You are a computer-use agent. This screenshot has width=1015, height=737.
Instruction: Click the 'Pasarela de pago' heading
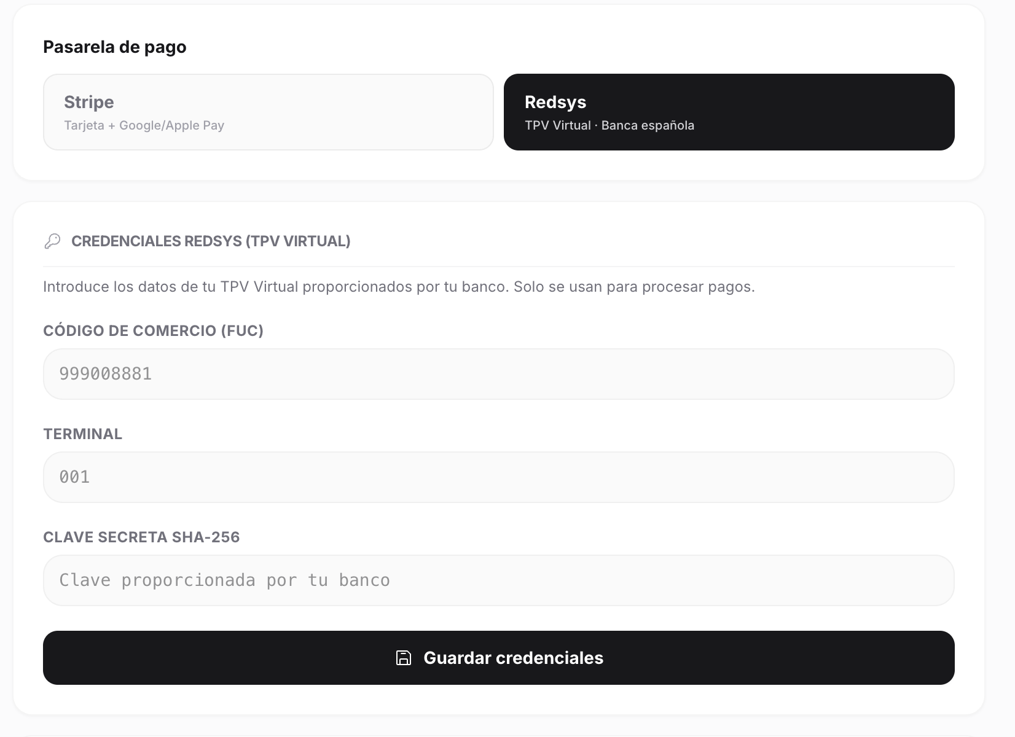pyautogui.click(x=115, y=47)
